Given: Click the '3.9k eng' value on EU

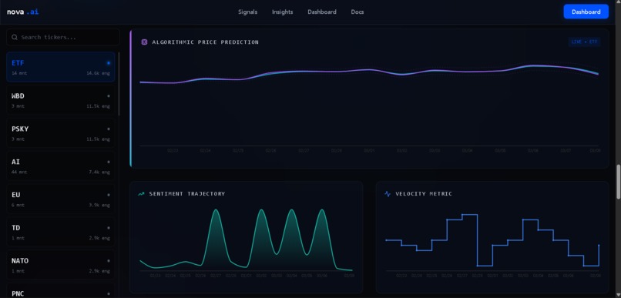Looking at the screenshot, I should [100, 205].
